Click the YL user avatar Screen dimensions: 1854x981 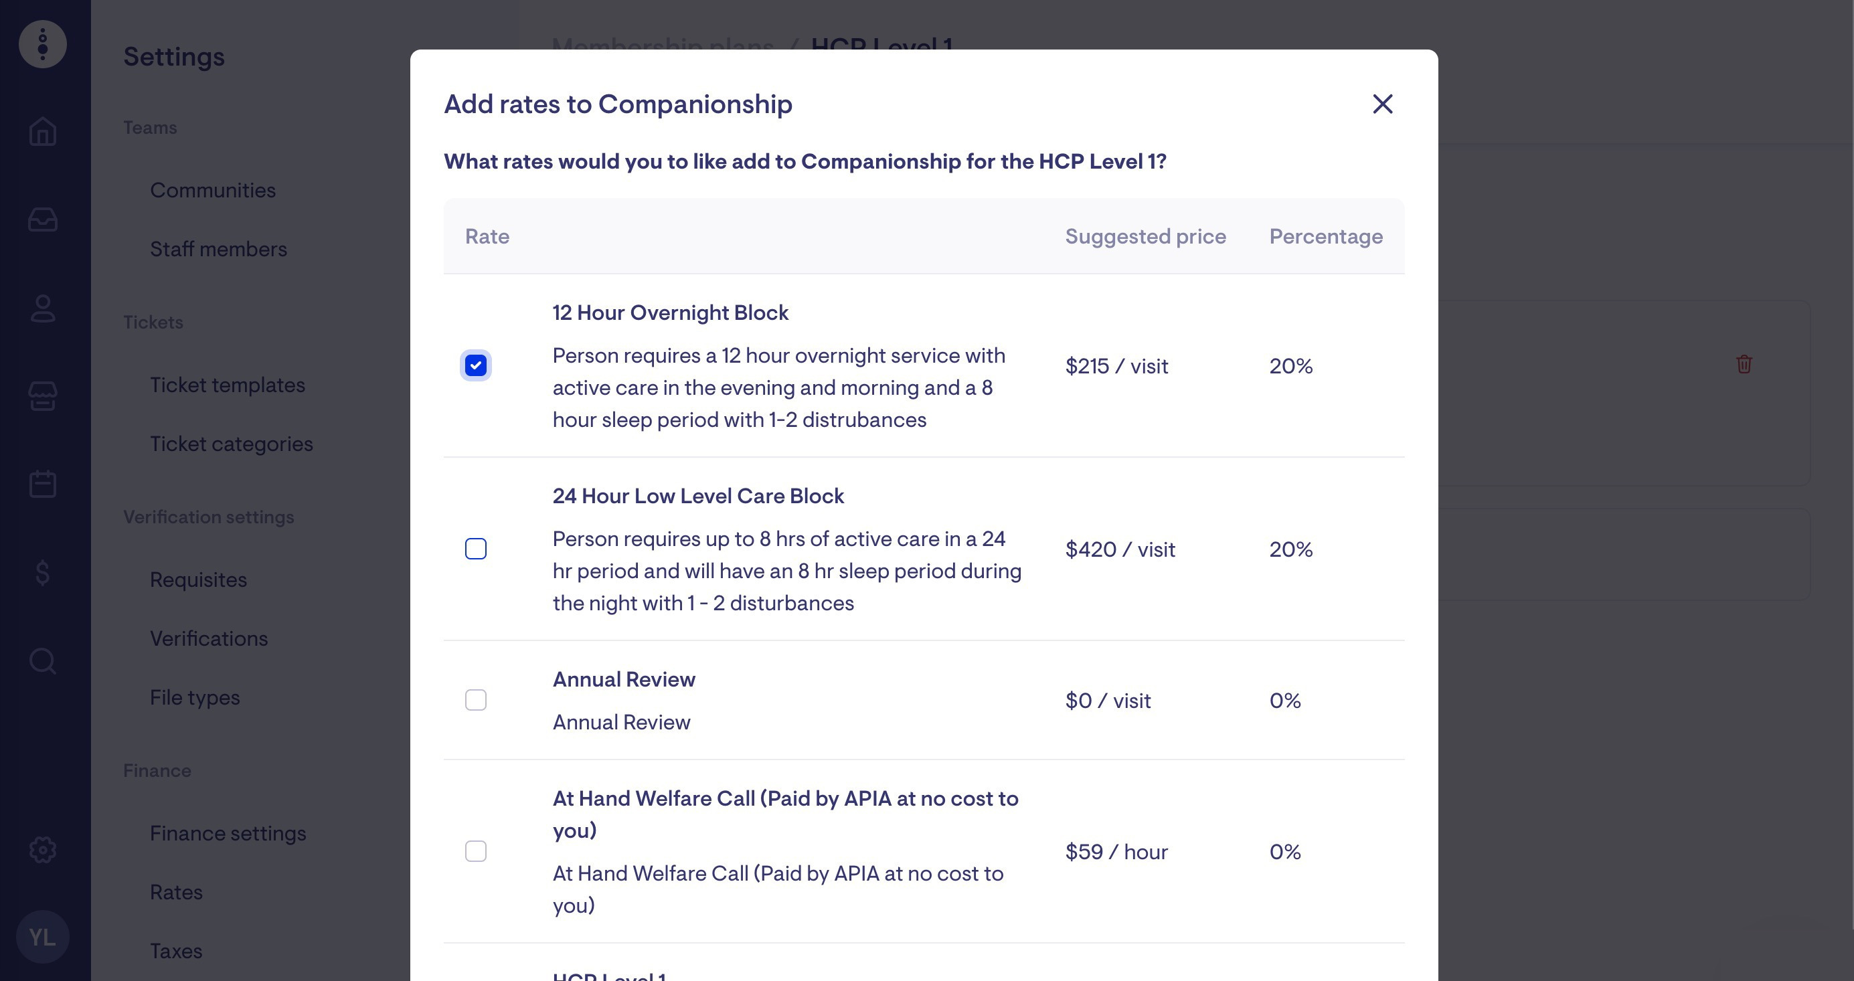42,937
